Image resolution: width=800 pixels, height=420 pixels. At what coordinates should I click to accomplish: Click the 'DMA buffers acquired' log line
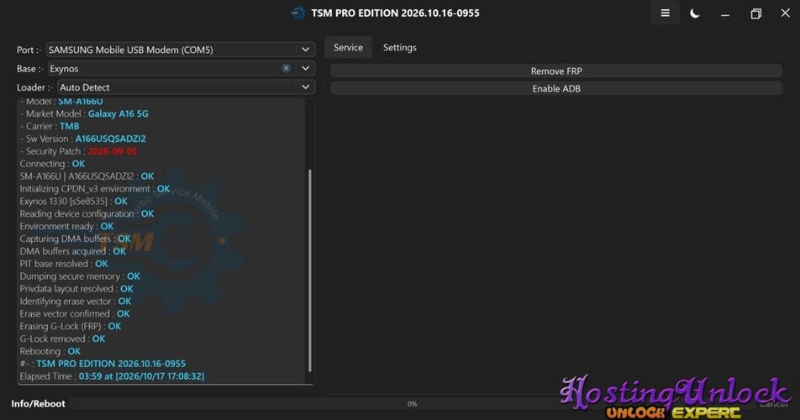click(x=72, y=251)
